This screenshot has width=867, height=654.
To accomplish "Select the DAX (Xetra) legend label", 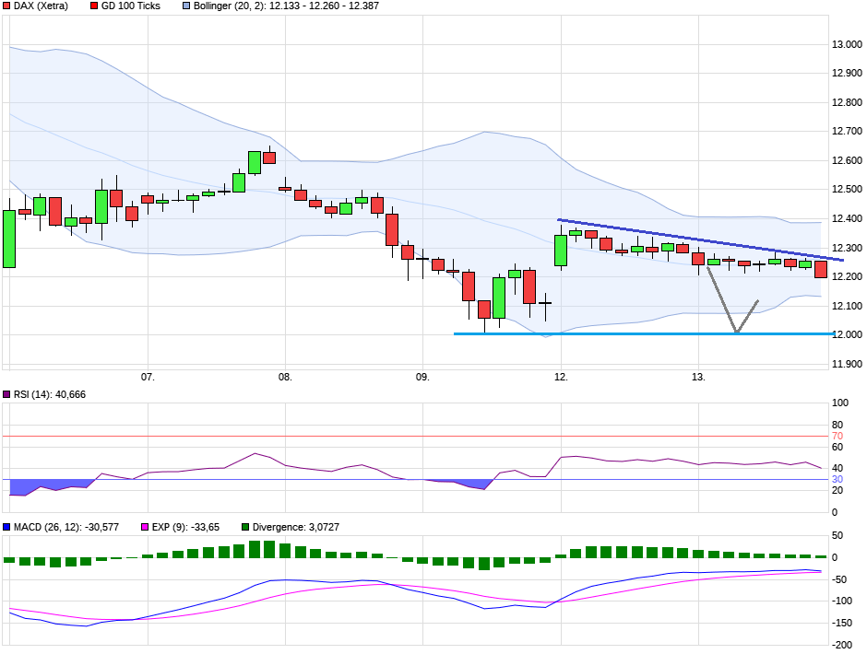I will [x=42, y=6].
